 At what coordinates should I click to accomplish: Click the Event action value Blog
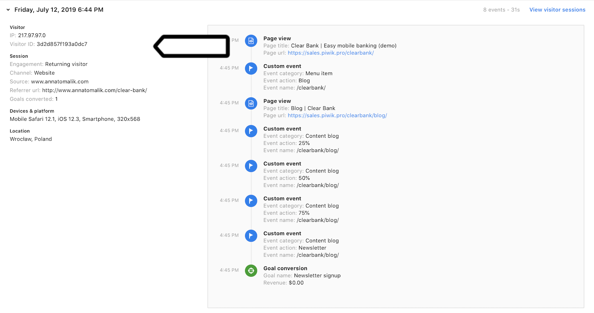coord(304,81)
